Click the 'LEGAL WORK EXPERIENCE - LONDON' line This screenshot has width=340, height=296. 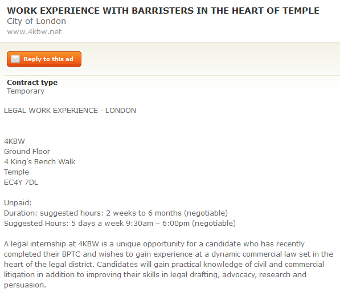tap(70, 111)
